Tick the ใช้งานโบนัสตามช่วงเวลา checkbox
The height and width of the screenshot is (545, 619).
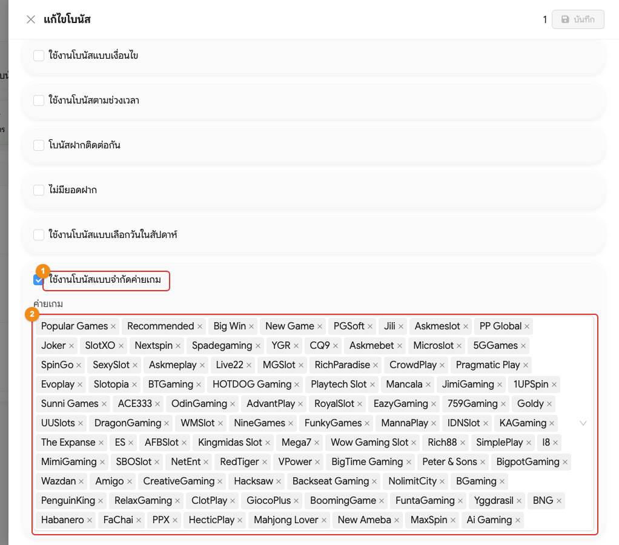39,101
